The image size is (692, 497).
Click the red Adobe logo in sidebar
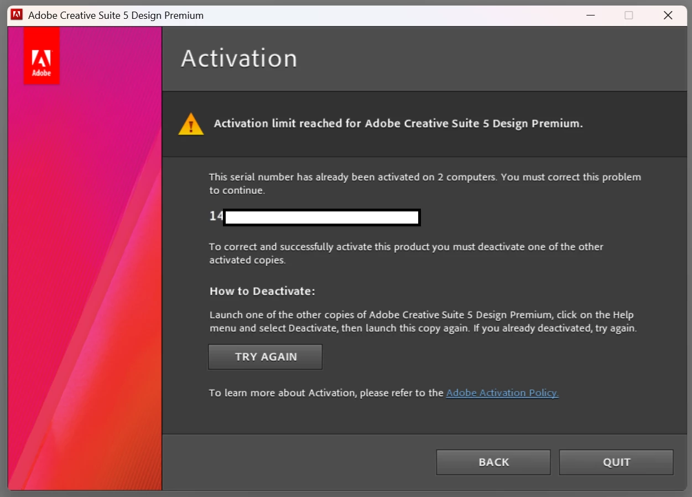[x=41, y=56]
